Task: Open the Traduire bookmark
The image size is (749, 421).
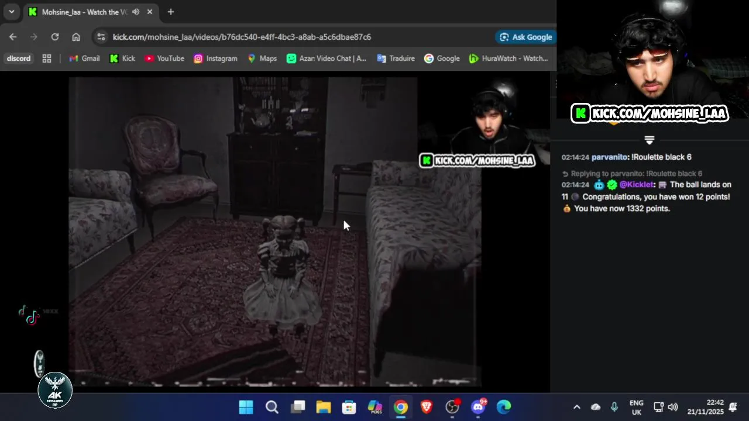Action: (396, 58)
